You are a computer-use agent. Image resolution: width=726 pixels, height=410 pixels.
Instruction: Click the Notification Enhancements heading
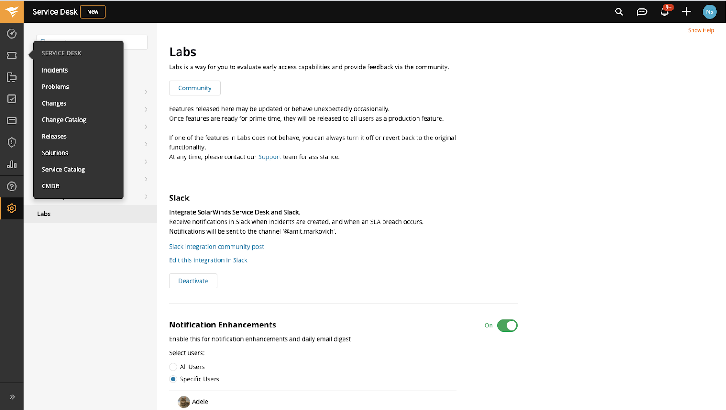(x=223, y=325)
